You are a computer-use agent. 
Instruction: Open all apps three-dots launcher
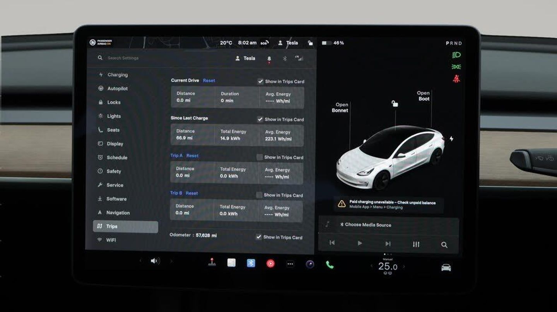click(290, 264)
